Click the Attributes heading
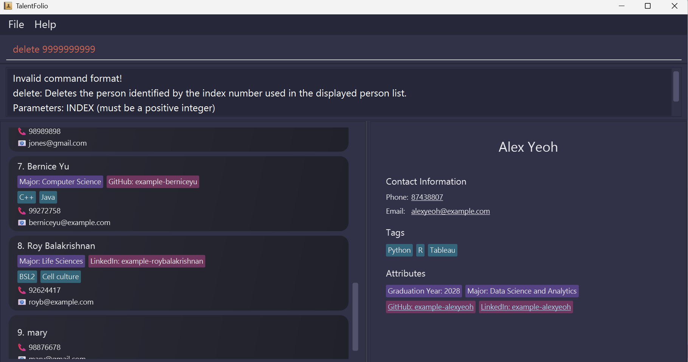 406,274
